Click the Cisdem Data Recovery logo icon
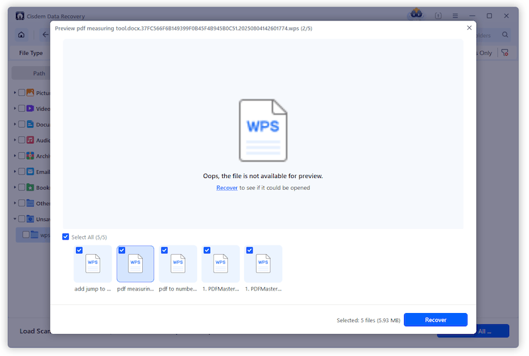The width and height of the screenshot is (529, 356). [x=20, y=16]
